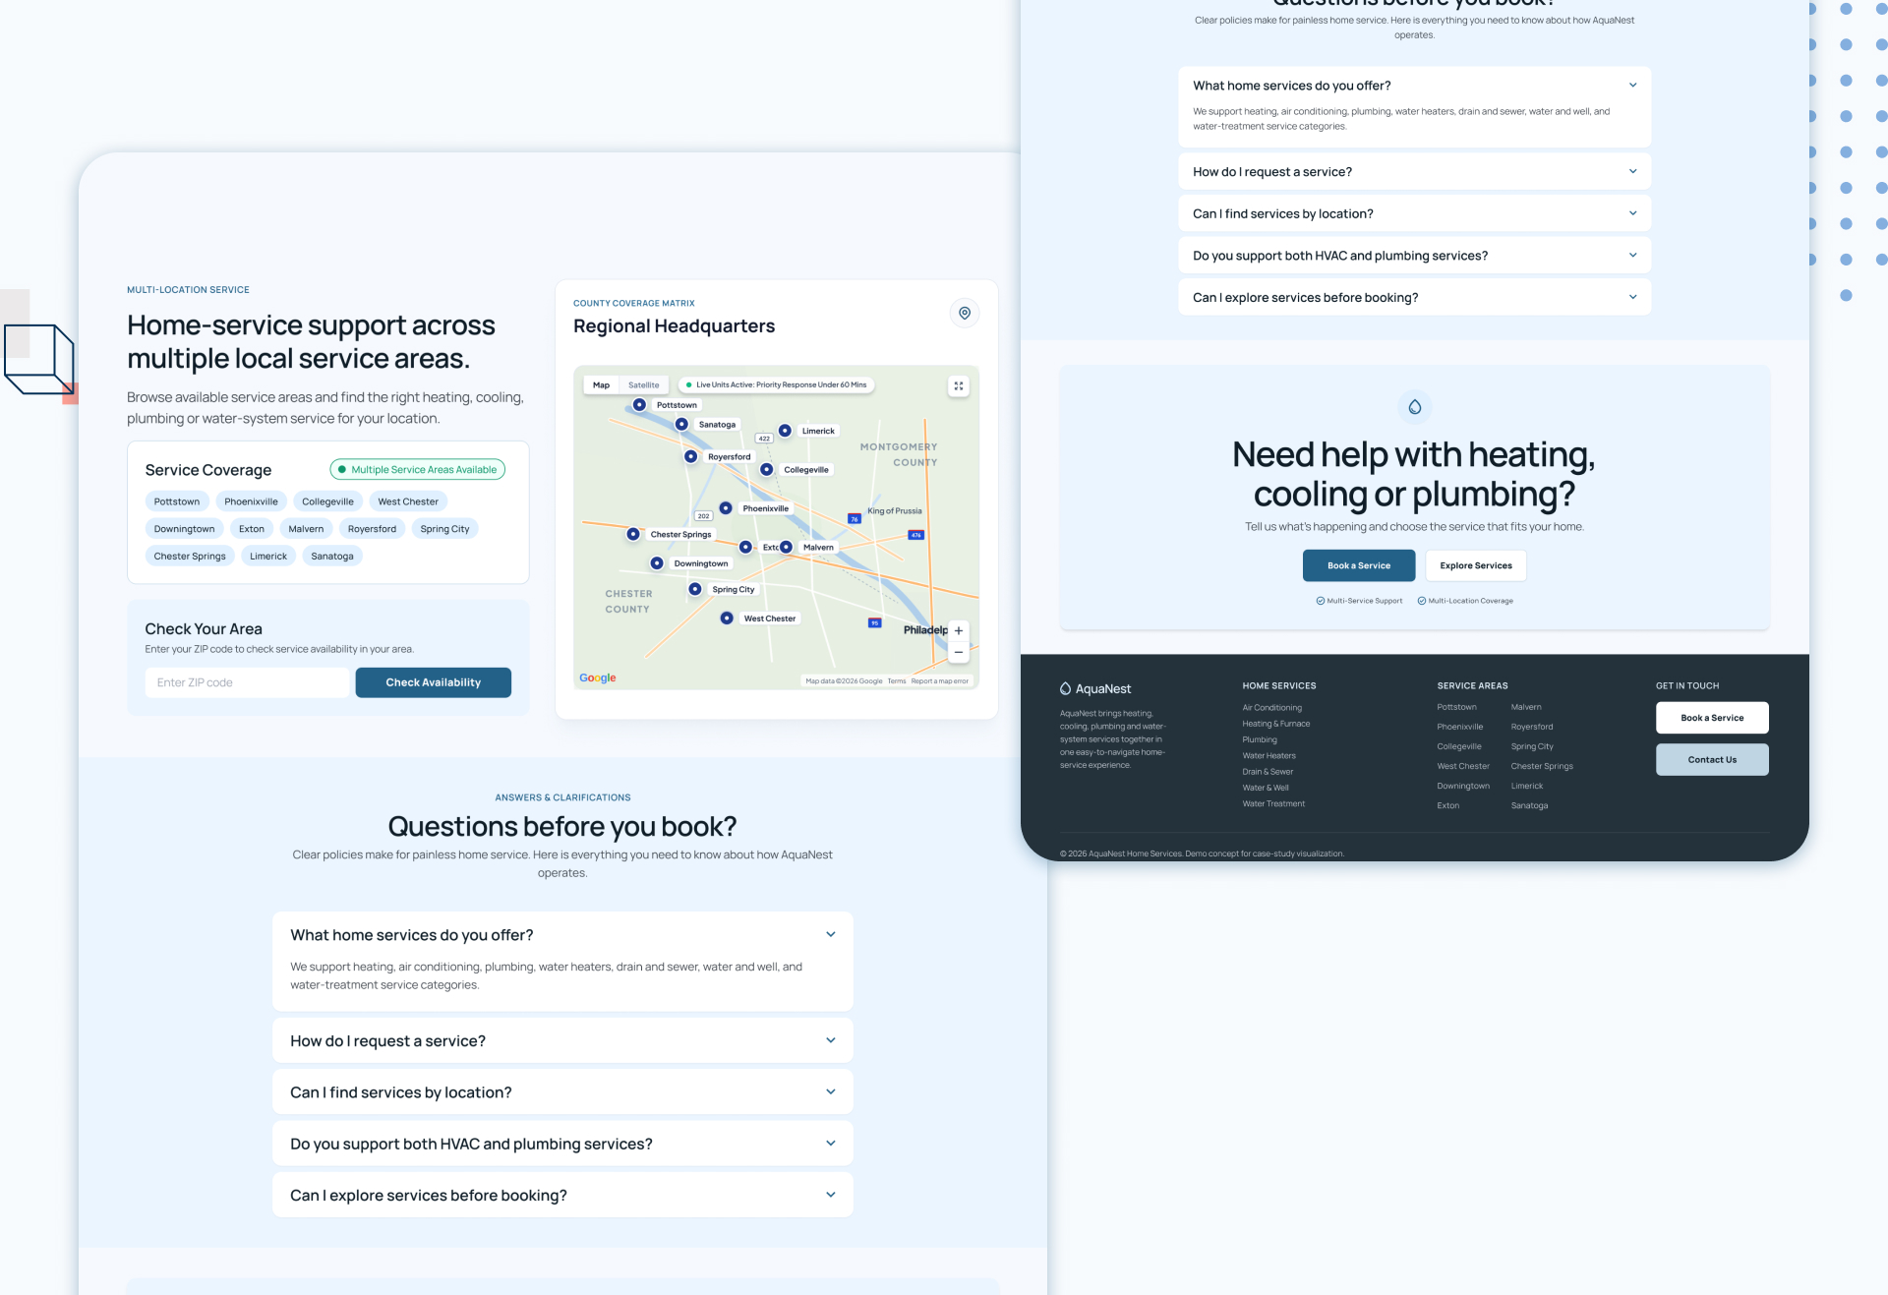Zoom out with the map minus button
1888x1295 pixels.
(x=959, y=652)
